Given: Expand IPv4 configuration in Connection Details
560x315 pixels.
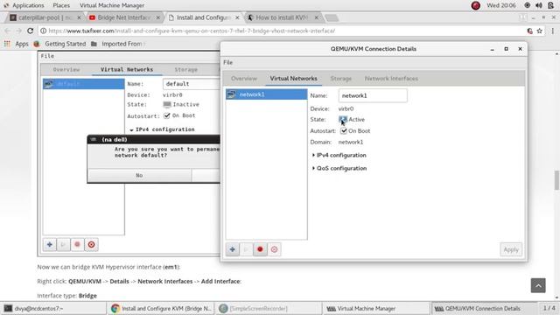Looking at the screenshot, I should [x=339, y=155].
